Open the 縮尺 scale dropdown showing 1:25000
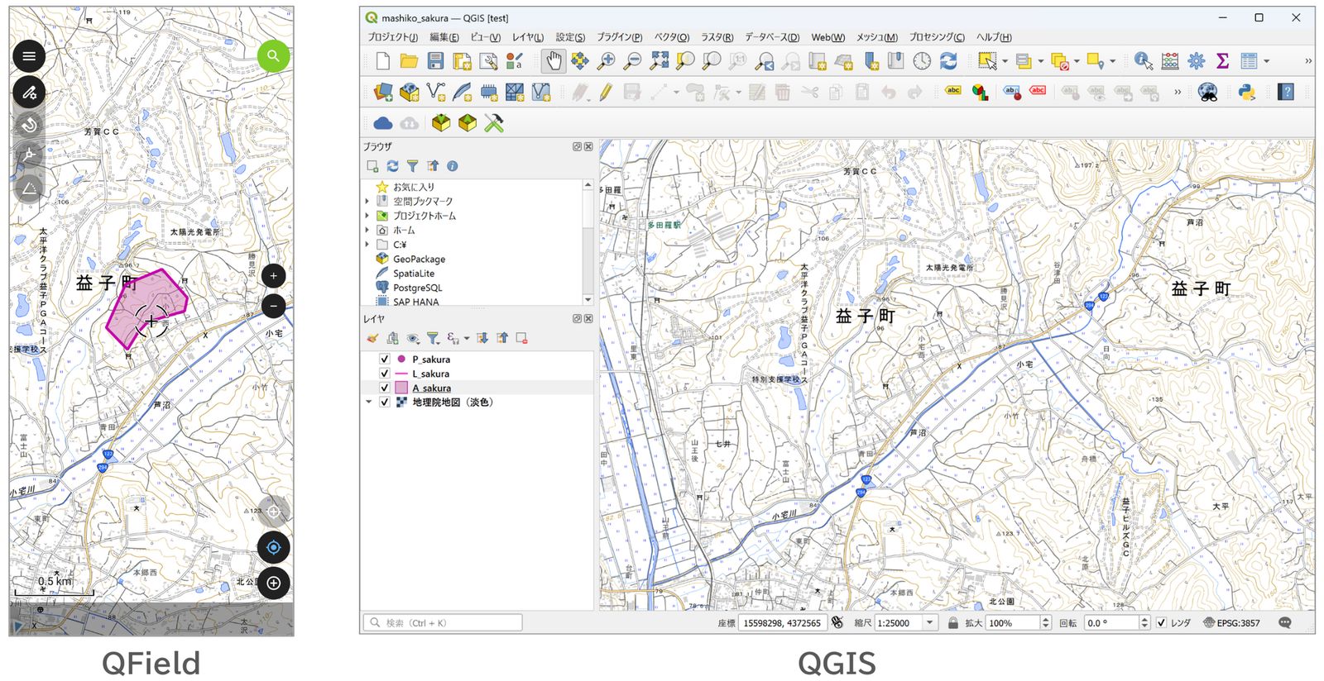The image size is (1324, 681). (930, 623)
